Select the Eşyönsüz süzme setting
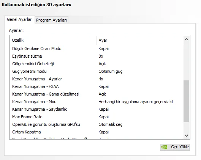The image size is (201, 160). click(97, 56)
